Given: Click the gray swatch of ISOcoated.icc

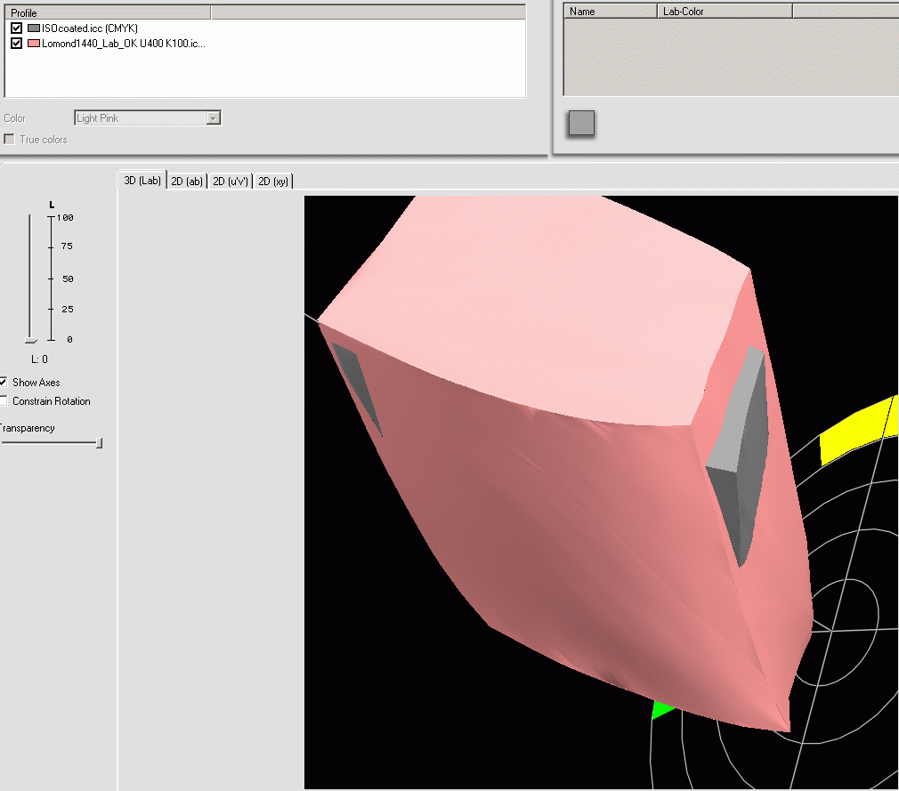Looking at the screenshot, I should coord(34,28).
